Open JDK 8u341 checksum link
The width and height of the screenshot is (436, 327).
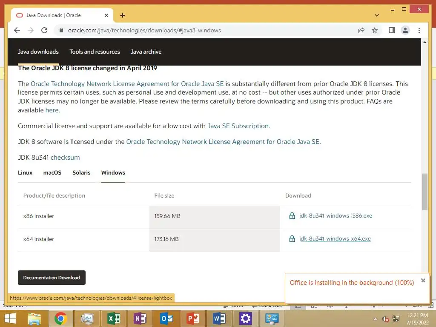point(65,158)
